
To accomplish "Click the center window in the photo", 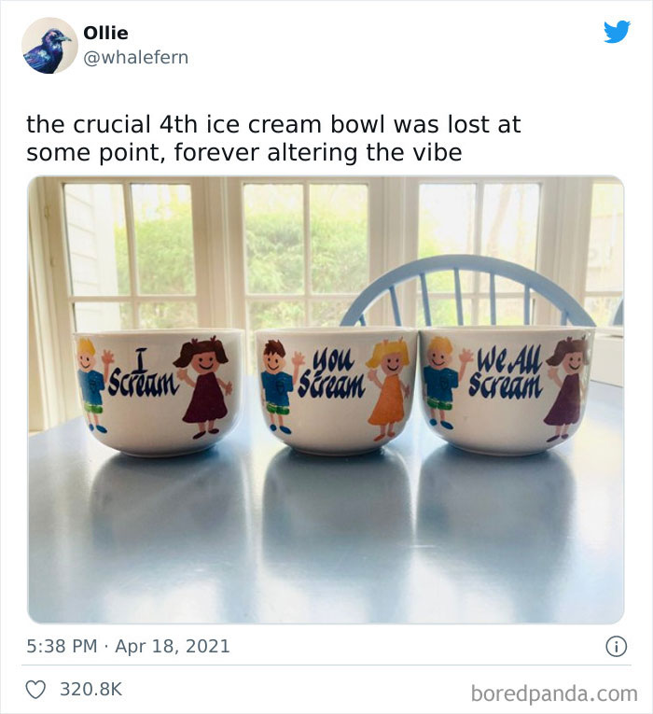I will click(306, 252).
